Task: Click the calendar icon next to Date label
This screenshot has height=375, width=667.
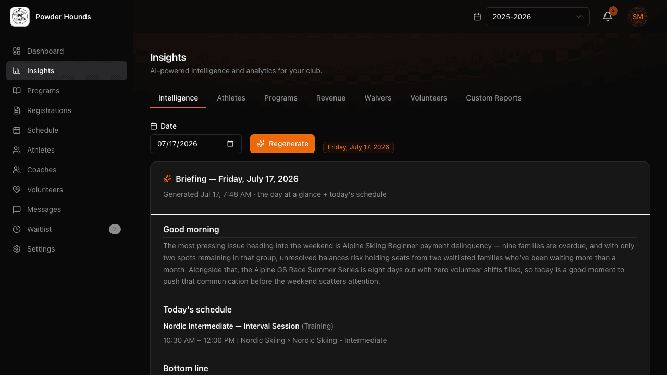Action: [154, 126]
